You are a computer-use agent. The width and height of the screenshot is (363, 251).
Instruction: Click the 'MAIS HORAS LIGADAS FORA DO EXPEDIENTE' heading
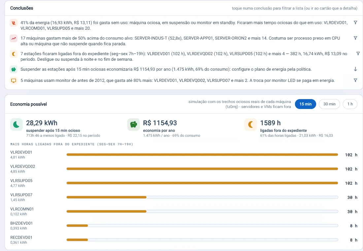[x=72, y=144]
